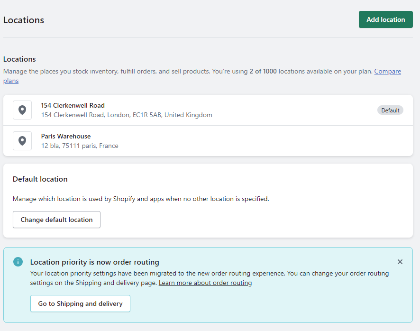Open the 154 Clerkenwell Road location name
This screenshot has width=420, height=331.
[x=73, y=105]
